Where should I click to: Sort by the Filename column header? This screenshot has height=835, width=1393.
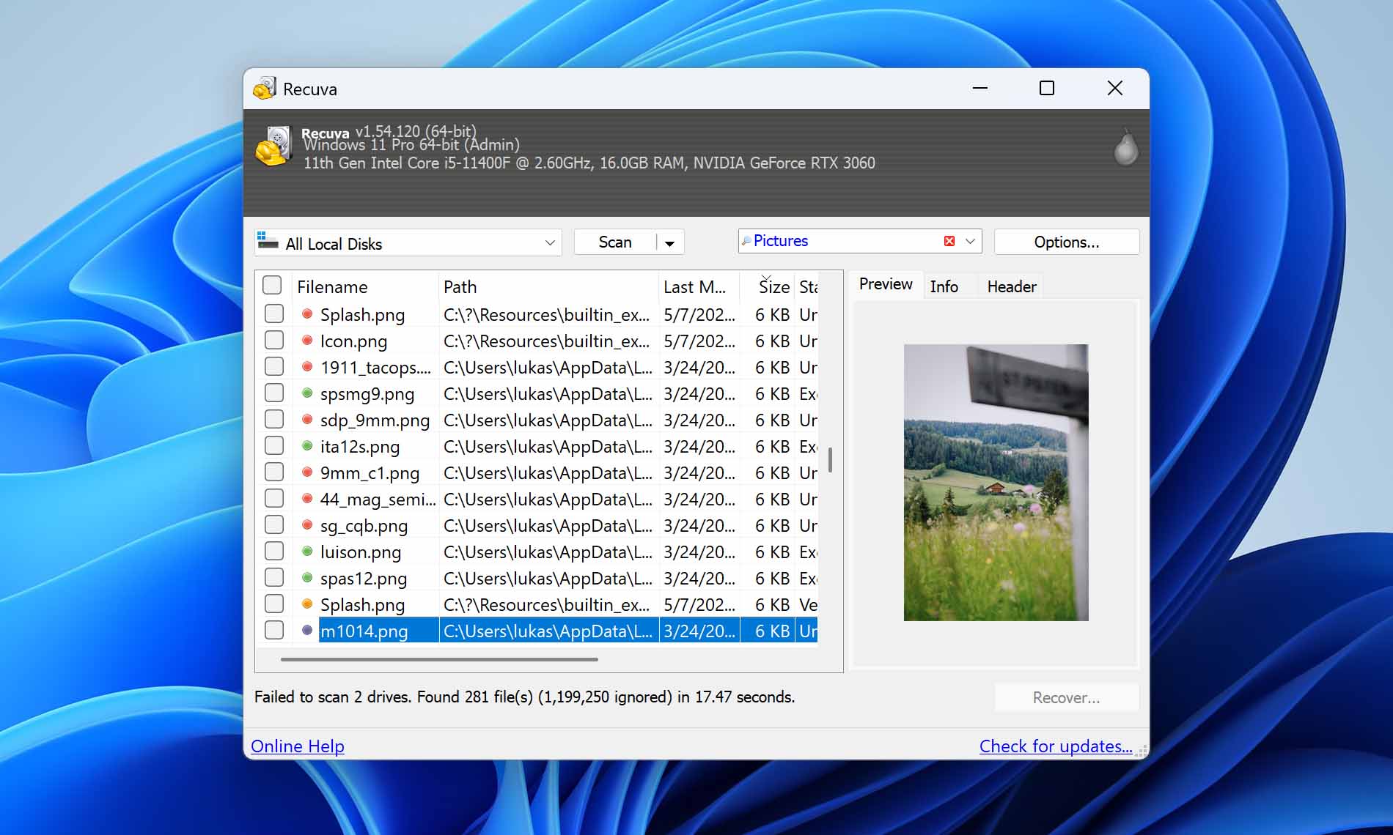click(365, 286)
